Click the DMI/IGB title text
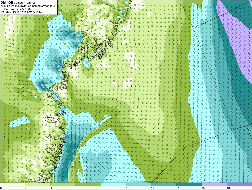This screenshot has height=190, width=252. [7, 3]
